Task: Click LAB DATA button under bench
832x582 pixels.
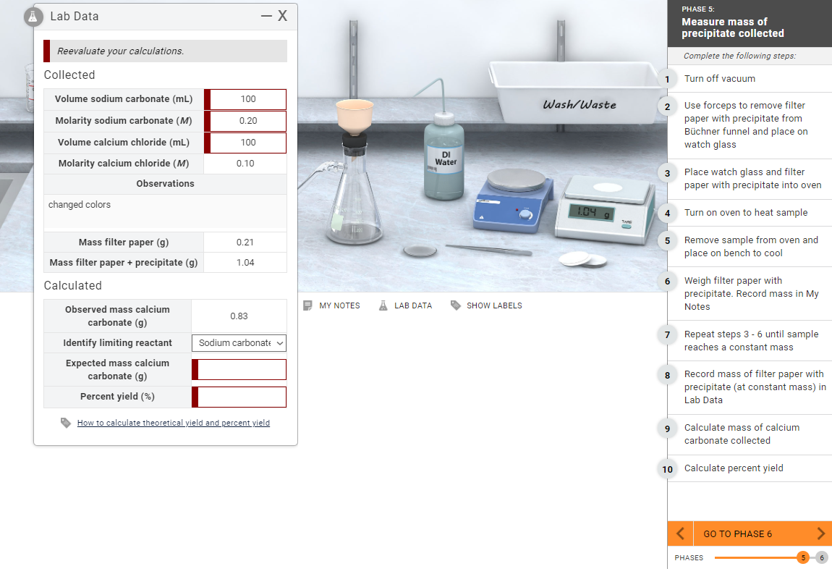Action: 405,305
